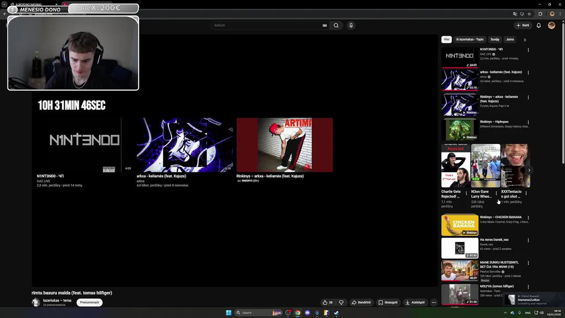Screen dimensions: 565x318
Task: Open options for Rinkinys arkxa keliamės playlist
Action: click(x=528, y=97)
